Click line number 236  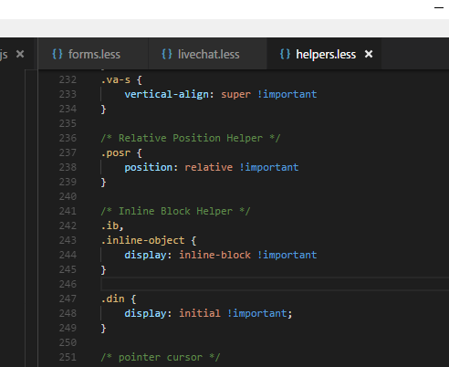[68, 138]
